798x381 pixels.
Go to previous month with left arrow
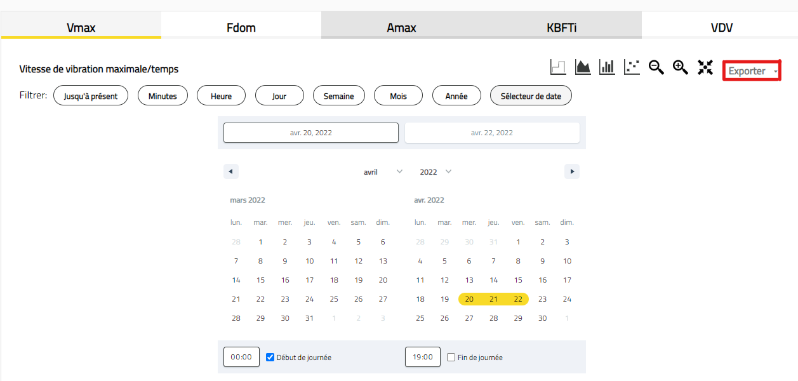(x=231, y=171)
